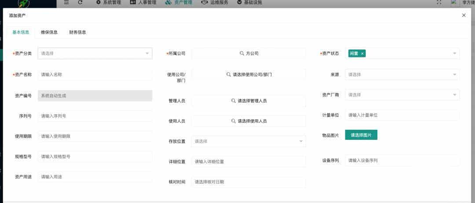The image size is (475, 203).
Task: Open the 所属公司 selector showing 方公司
Action: (x=248, y=53)
